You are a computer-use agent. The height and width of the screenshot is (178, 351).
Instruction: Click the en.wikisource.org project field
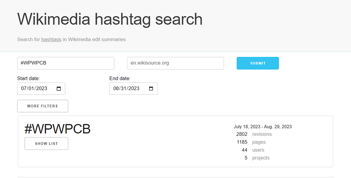175,63
